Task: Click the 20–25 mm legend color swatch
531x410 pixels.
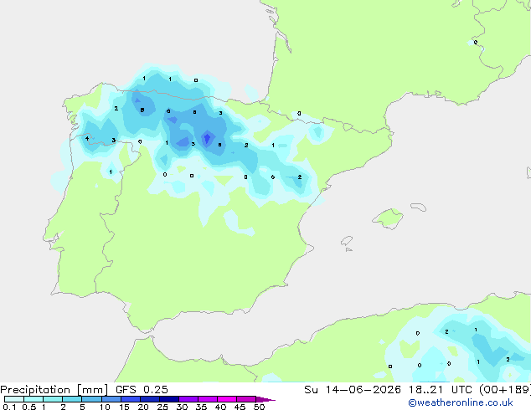Action: pyautogui.click(x=149, y=399)
